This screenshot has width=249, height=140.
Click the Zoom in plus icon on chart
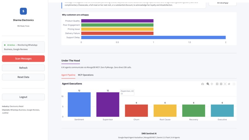[x=217, y=84]
